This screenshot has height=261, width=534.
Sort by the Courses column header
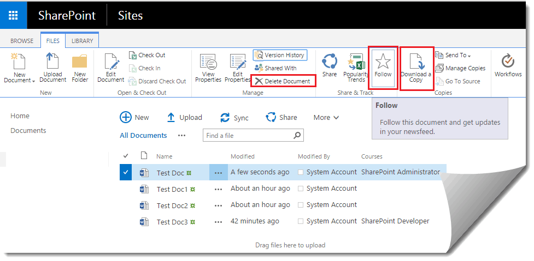(x=372, y=156)
